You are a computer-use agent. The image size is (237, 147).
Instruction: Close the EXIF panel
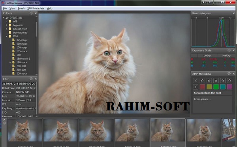[36, 79]
